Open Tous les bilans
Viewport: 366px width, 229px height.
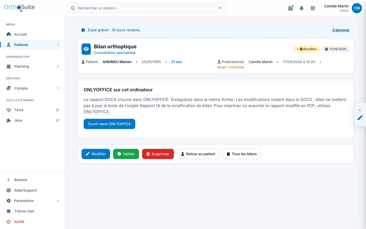tap(242, 154)
